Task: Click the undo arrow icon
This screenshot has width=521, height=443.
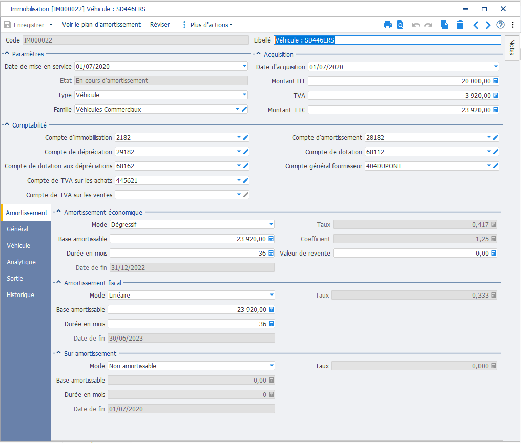Action: (415, 25)
